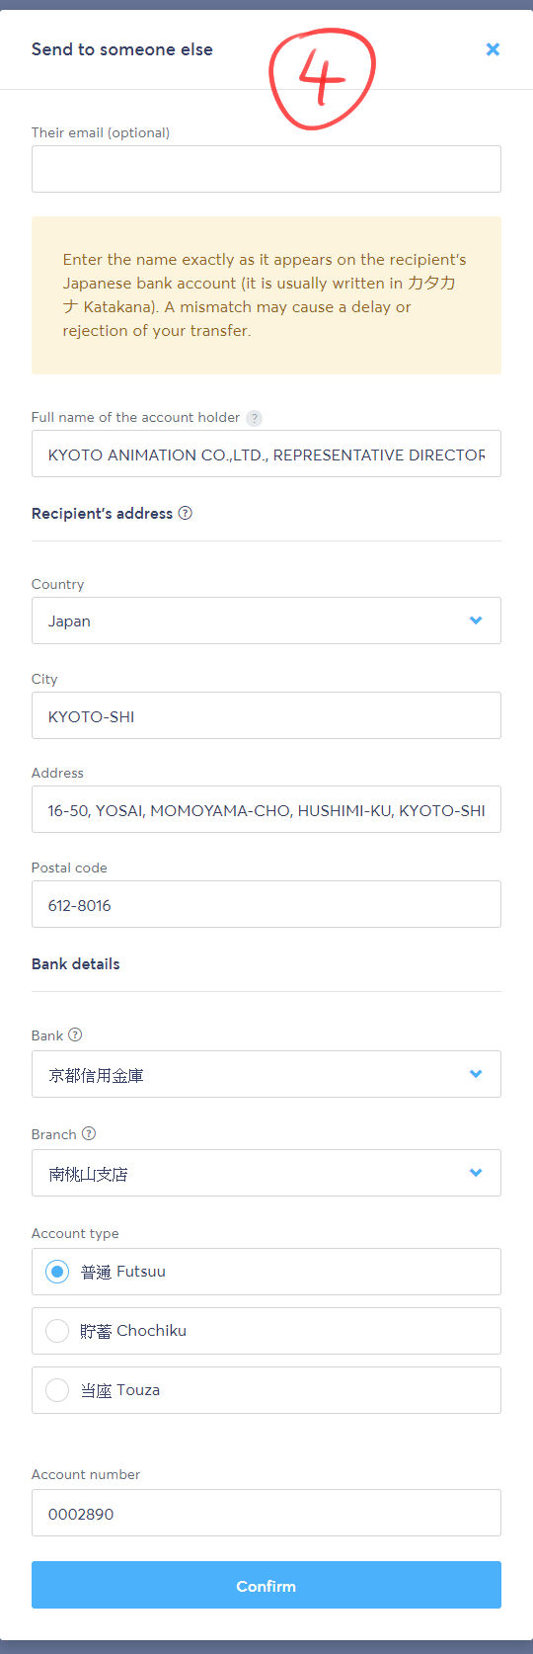Image resolution: width=533 pixels, height=1654 pixels.
Task: Expand the Country dropdown showing Japan
Action: (266, 620)
